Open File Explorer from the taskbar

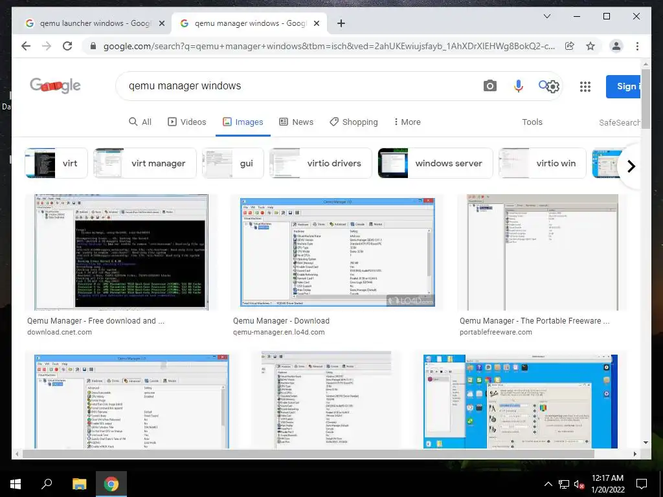tap(79, 484)
